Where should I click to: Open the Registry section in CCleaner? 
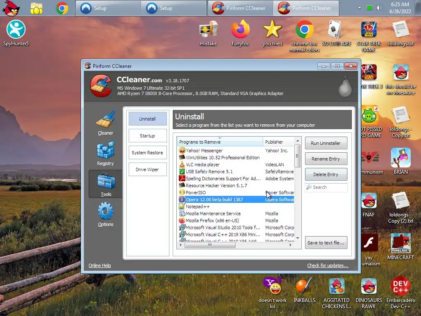click(x=105, y=154)
